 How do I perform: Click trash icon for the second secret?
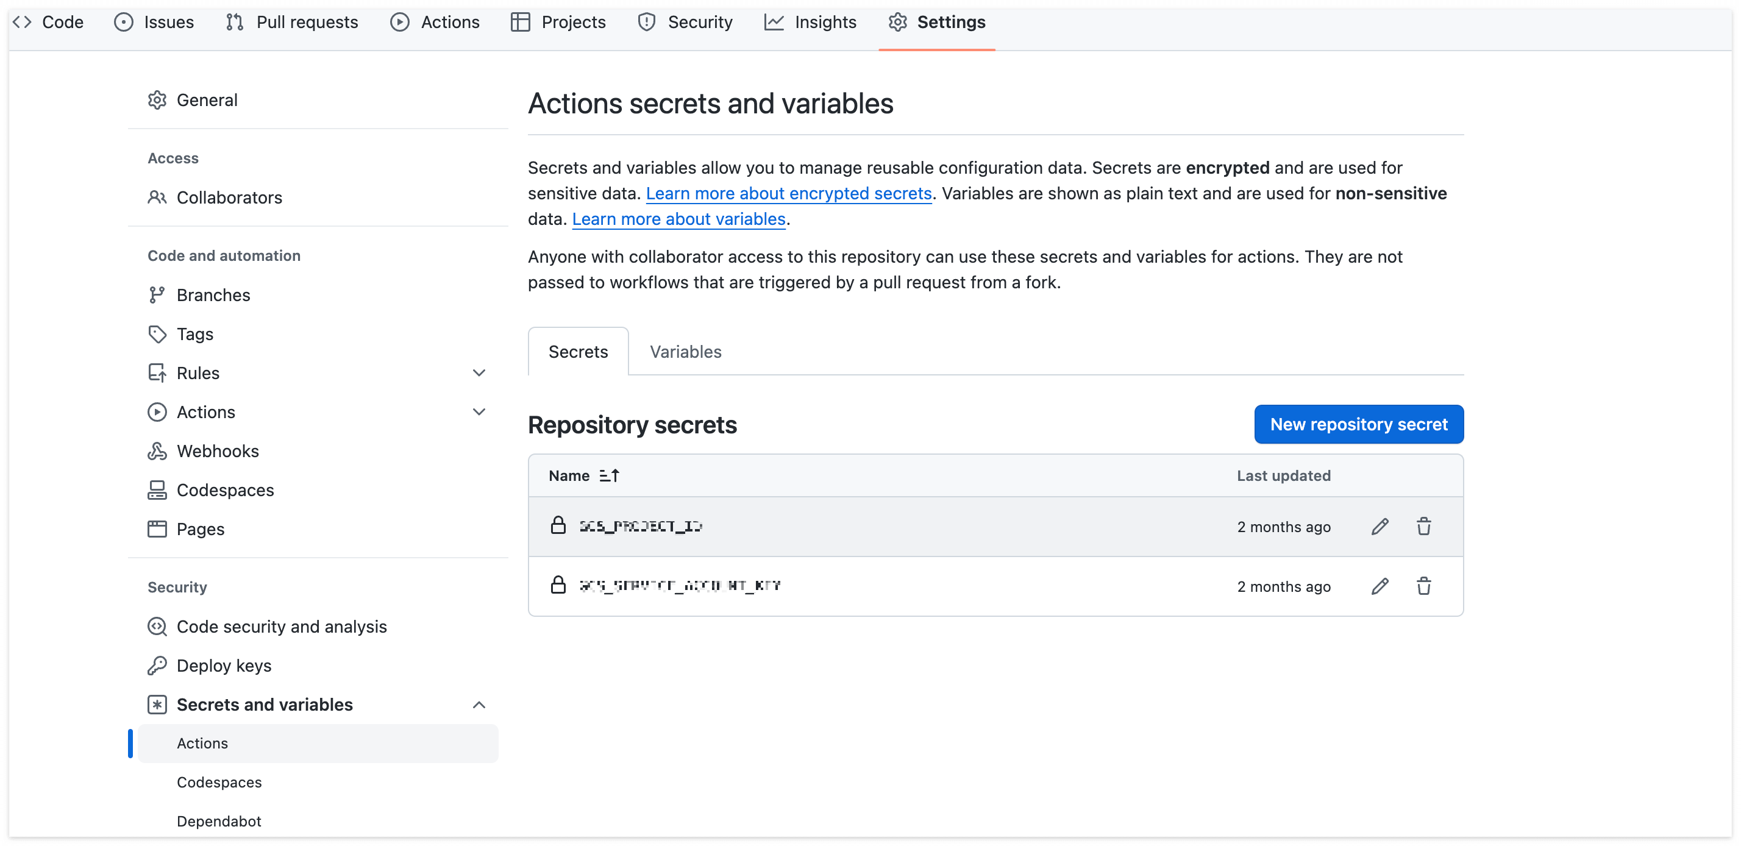pyautogui.click(x=1423, y=586)
